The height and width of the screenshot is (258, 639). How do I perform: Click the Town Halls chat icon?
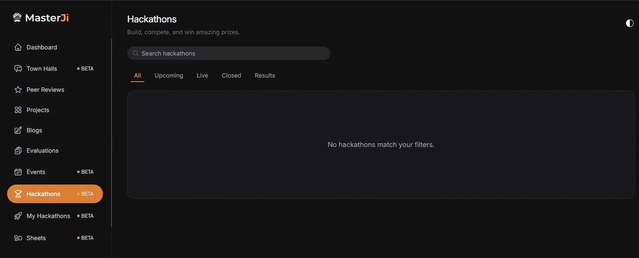click(x=18, y=68)
